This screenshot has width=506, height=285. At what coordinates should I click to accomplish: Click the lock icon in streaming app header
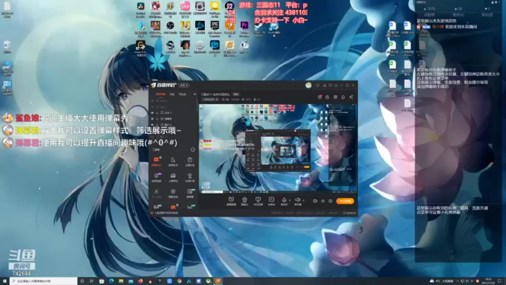[x=327, y=97]
